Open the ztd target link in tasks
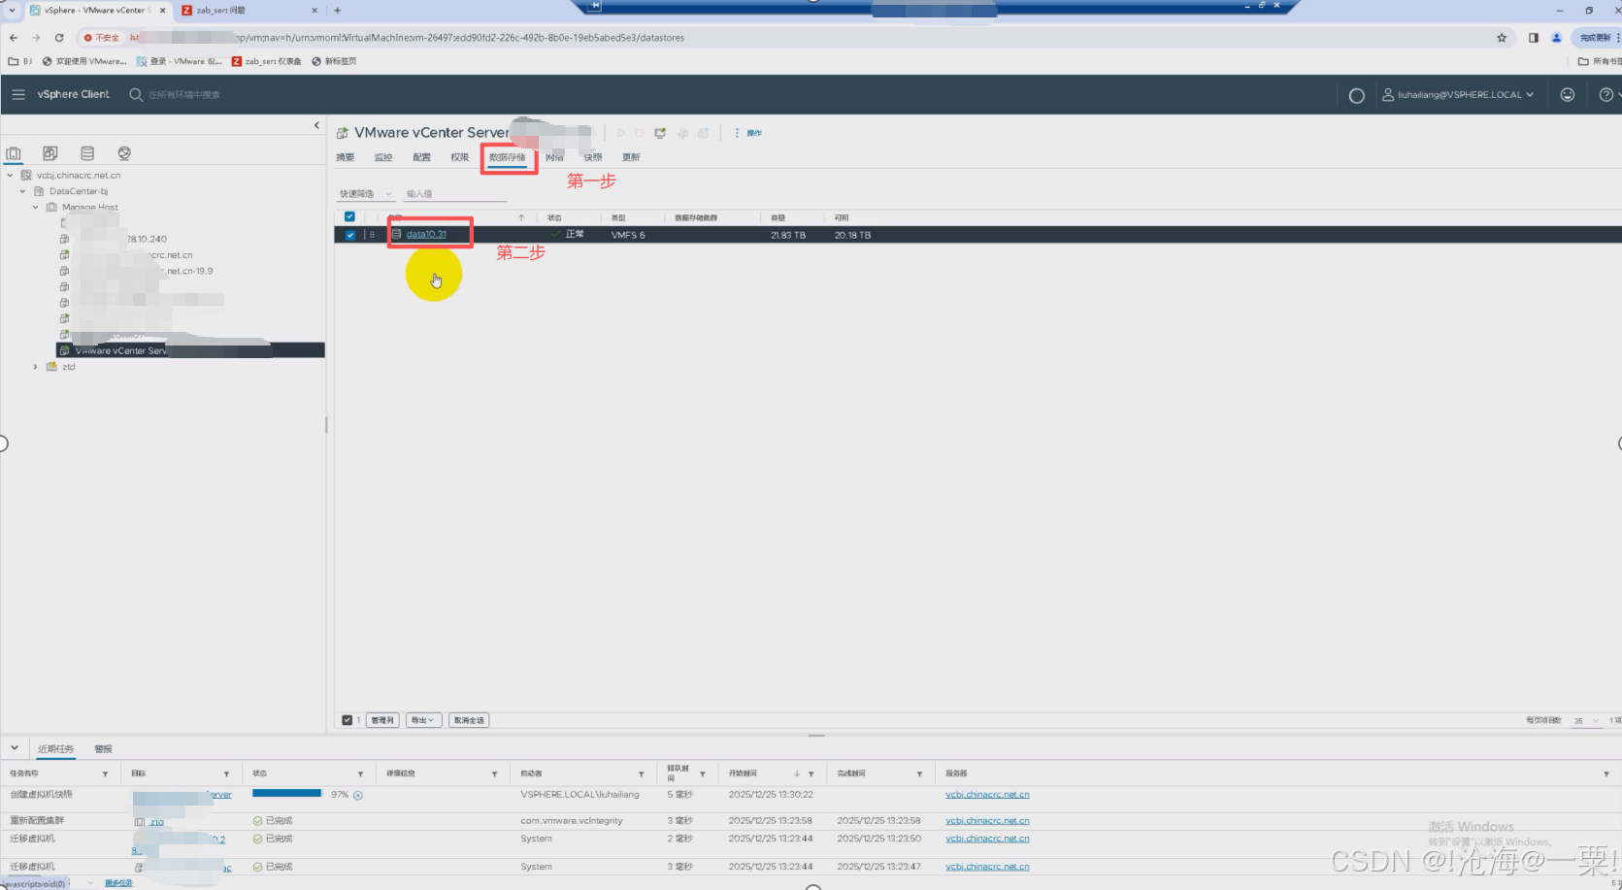Image resolution: width=1622 pixels, height=890 pixels. click(156, 822)
